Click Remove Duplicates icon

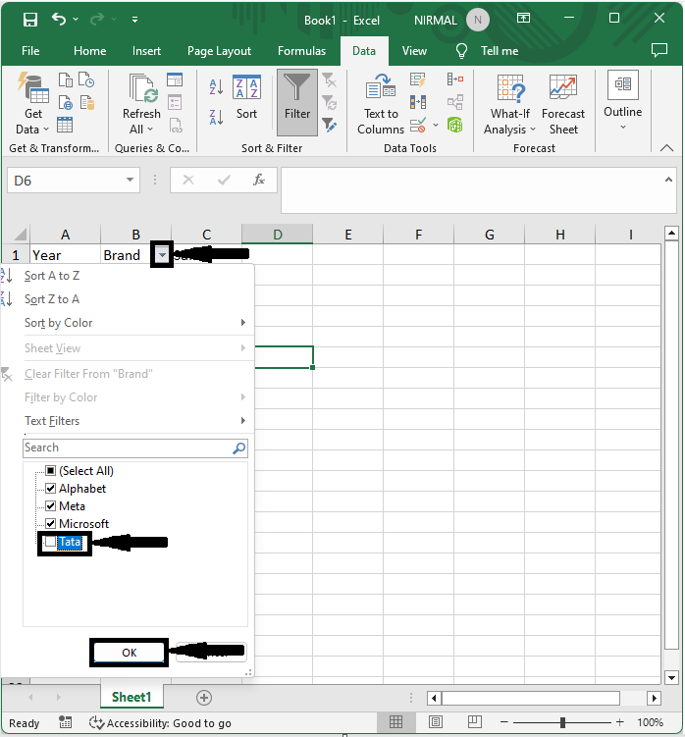(x=417, y=102)
